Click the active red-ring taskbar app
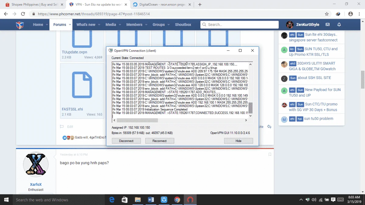The height and width of the screenshot is (205, 365). tap(190, 200)
